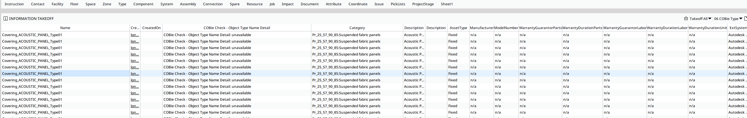Select the Manufacturer column header
The height and width of the screenshot is (118, 747).
[481, 28]
